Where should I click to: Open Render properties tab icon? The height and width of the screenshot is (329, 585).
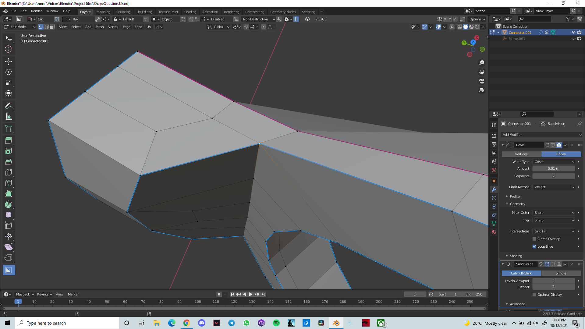pyautogui.click(x=494, y=136)
